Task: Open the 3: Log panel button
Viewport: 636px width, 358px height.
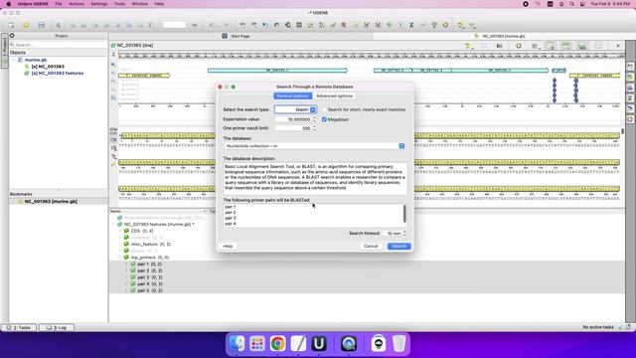Action: tap(57, 327)
